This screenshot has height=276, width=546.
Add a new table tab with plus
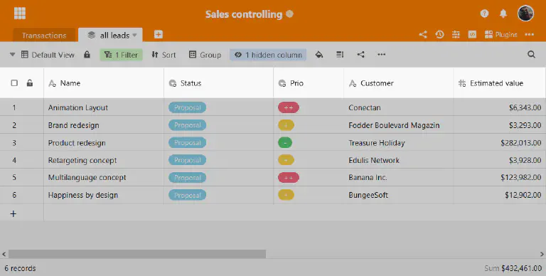(x=158, y=34)
